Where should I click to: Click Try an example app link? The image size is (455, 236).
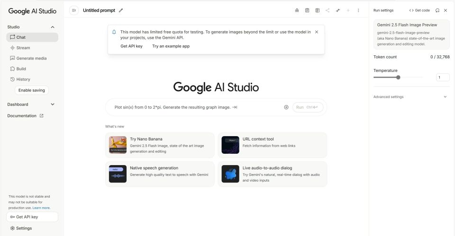171,46
